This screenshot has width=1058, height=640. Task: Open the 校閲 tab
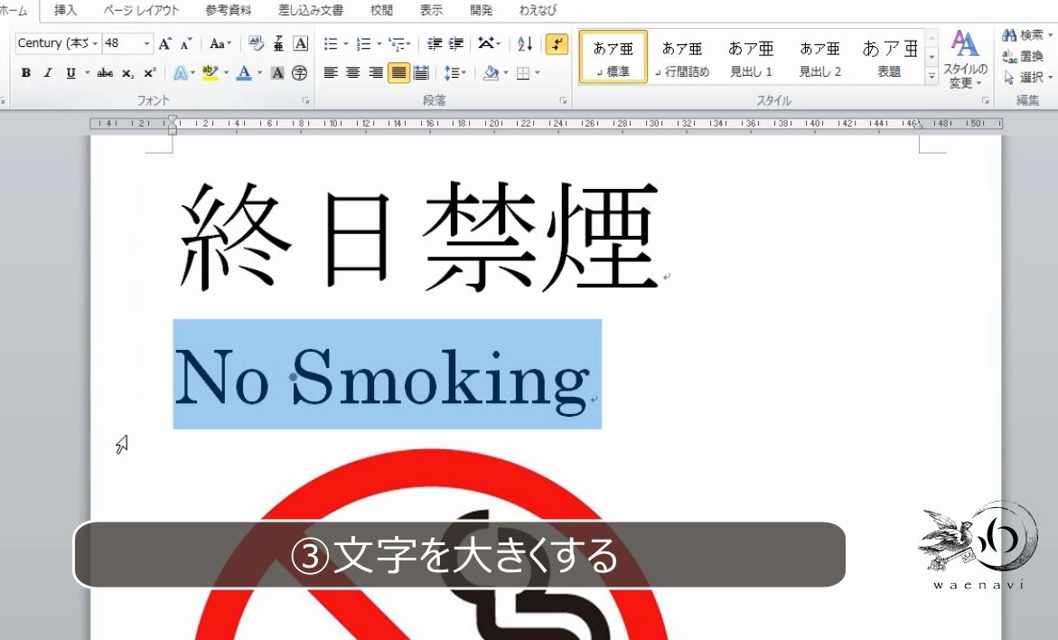click(381, 11)
